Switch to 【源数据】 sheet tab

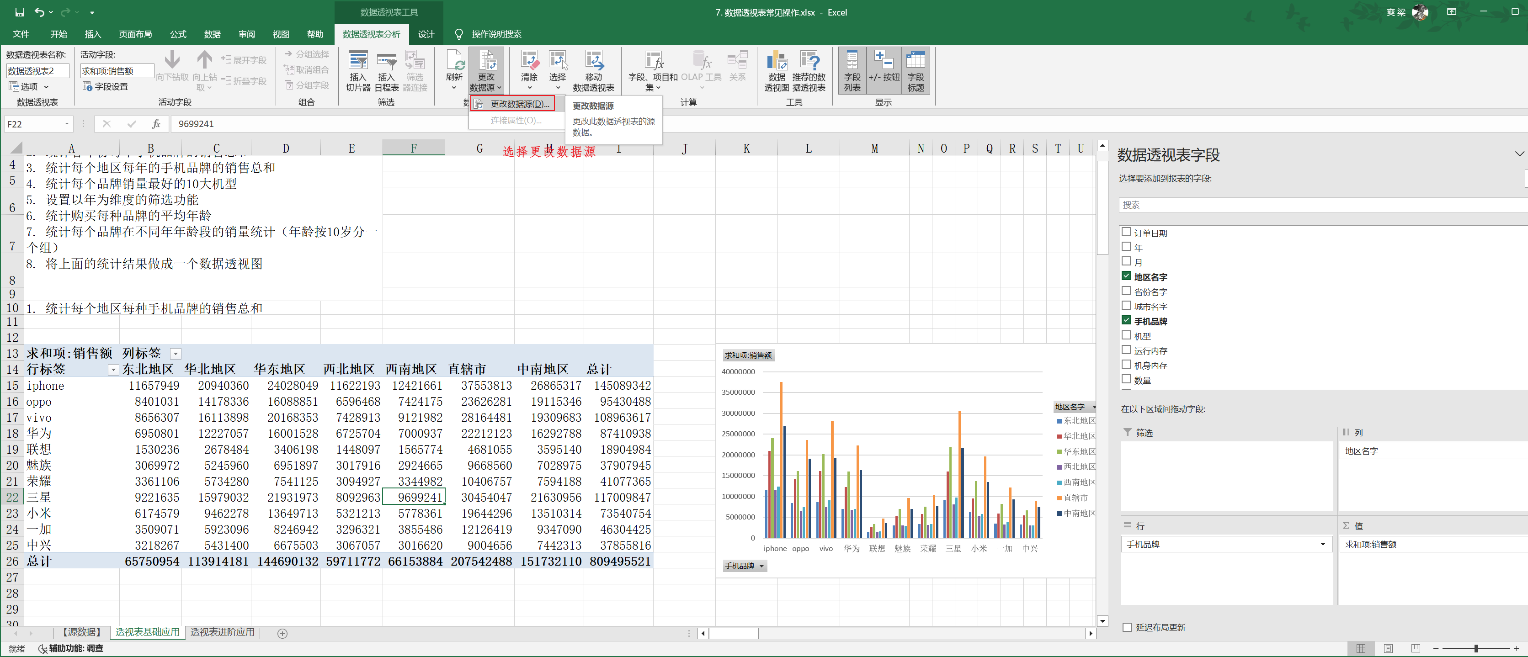82,633
